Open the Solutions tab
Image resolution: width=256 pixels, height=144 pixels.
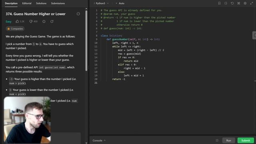[x=41, y=3]
